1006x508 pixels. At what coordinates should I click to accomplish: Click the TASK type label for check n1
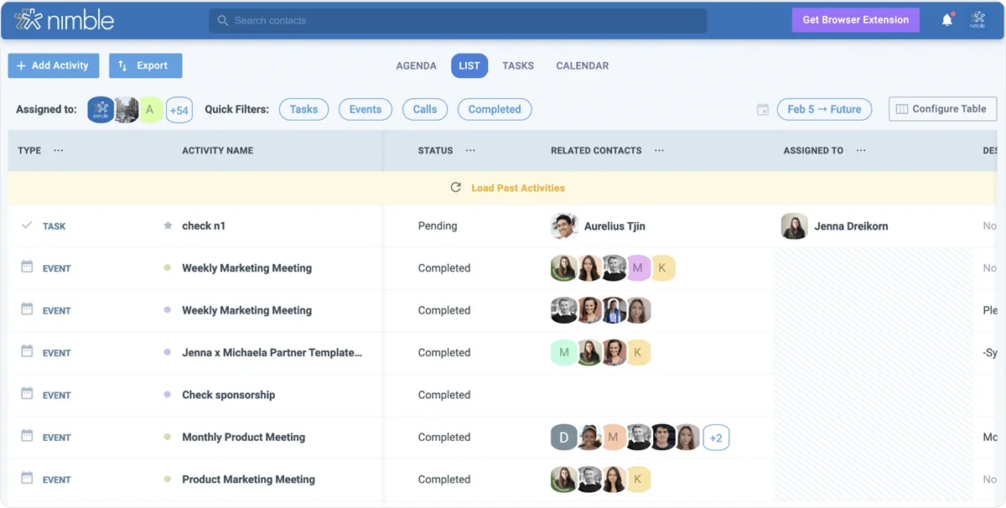coord(54,226)
